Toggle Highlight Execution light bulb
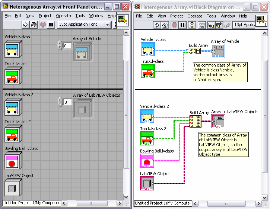 point(192,25)
